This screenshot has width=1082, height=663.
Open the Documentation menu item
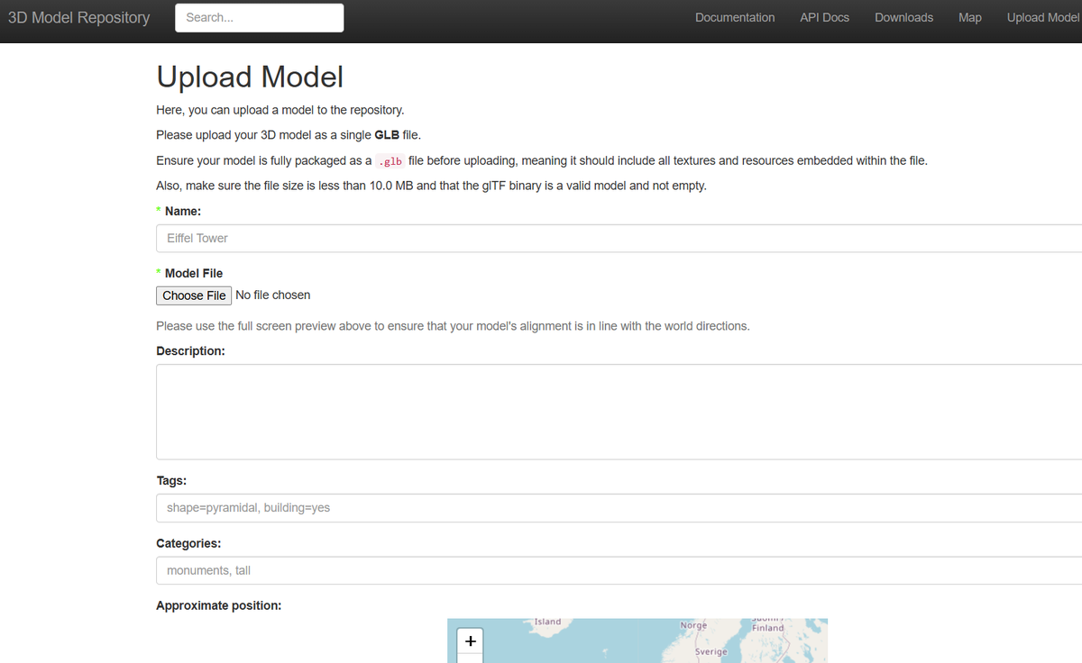click(x=735, y=17)
